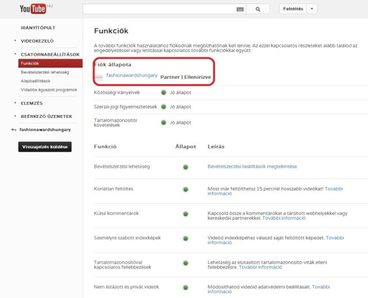Expand the ELEMZÉS sidebar arrow
Screen dimensions: 368x298
click(15, 102)
